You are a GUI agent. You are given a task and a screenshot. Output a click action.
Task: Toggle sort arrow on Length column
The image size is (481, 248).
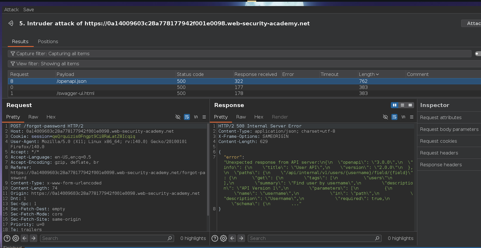coord(377,75)
